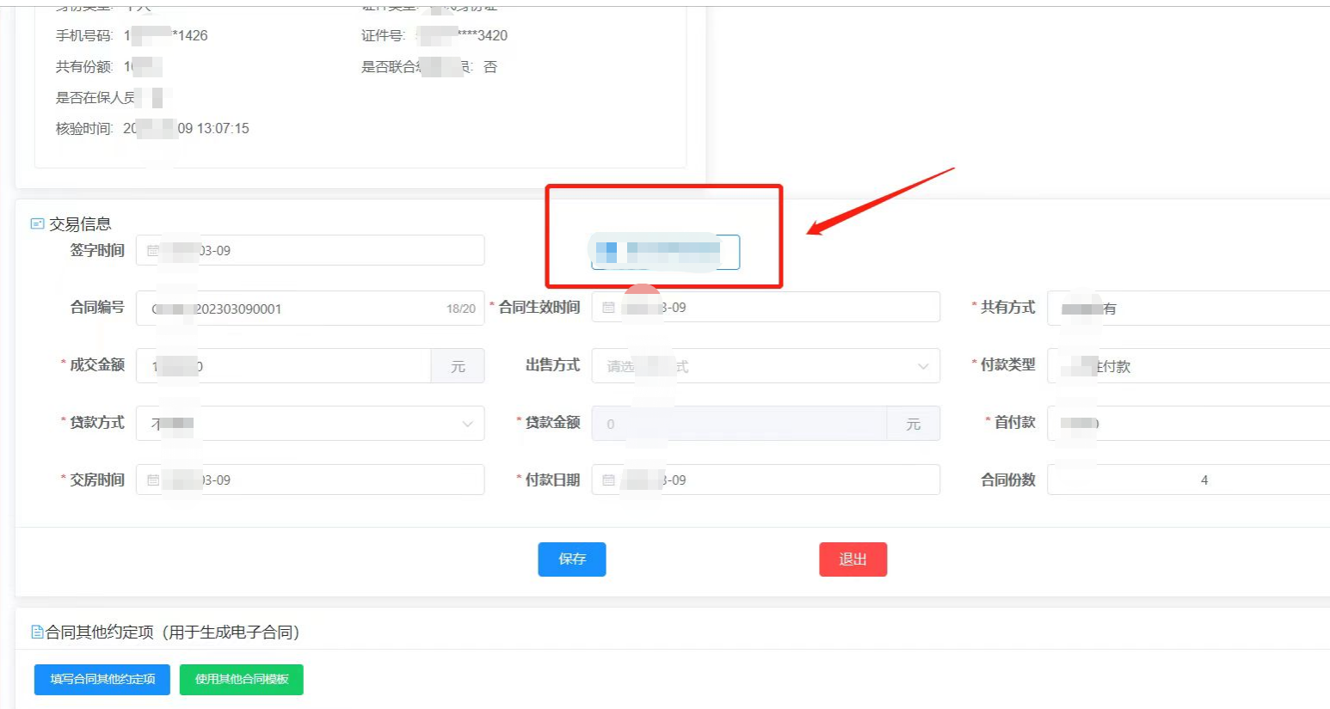Click calendar icon in 交房时间 field
1330x709 pixels.
coord(153,480)
